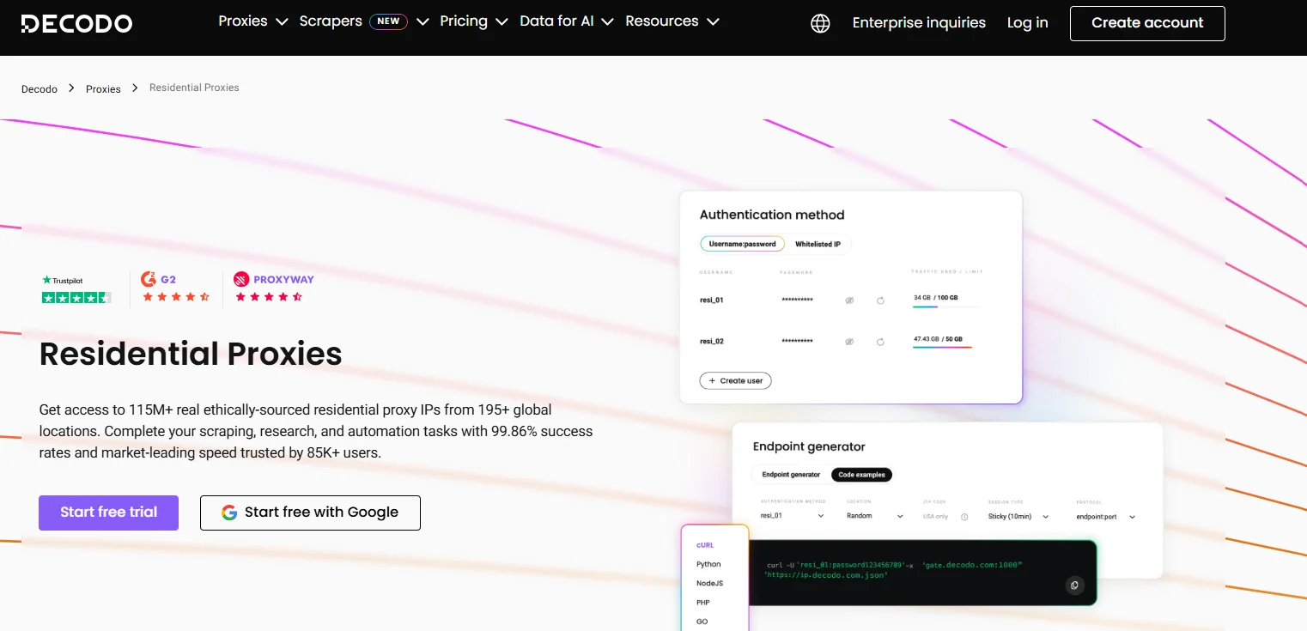The height and width of the screenshot is (631, 1307).
Task: Expand the Data for AI menu chevron
Action: [x=607, y=21]
